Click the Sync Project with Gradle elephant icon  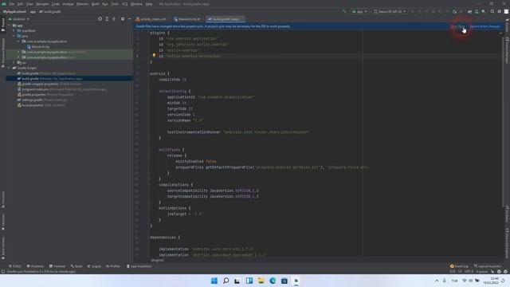click(469, 12)
